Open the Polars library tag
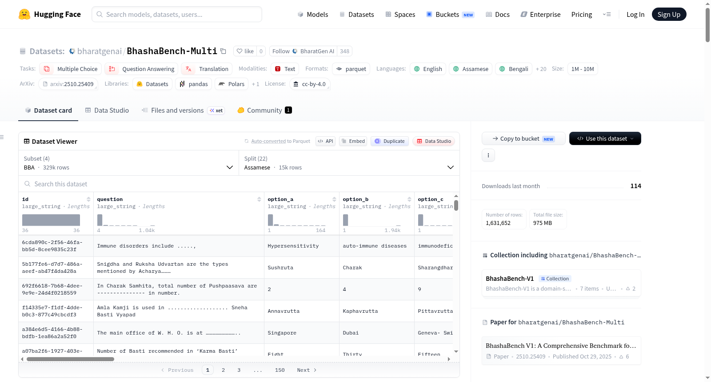The image size is (711, 382). 232,84
